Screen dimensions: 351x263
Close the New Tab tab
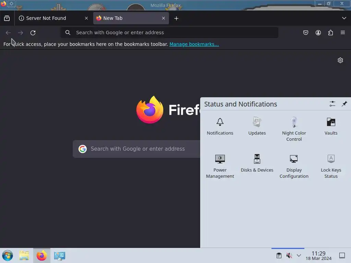(164, 18)
